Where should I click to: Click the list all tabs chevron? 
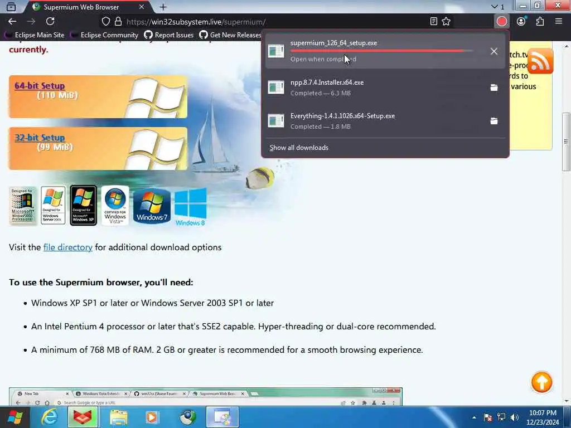[497, 7]
